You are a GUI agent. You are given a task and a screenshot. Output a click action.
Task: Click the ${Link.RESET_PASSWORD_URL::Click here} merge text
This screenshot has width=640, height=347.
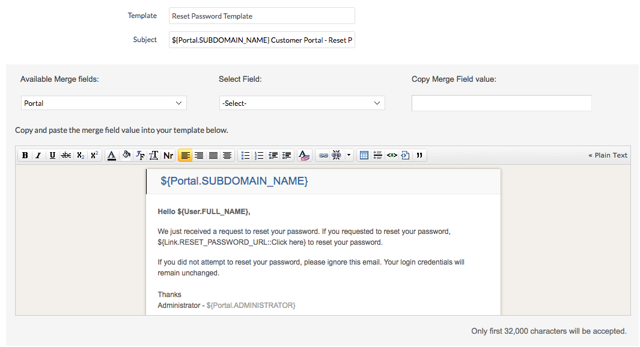coord(232,242)
